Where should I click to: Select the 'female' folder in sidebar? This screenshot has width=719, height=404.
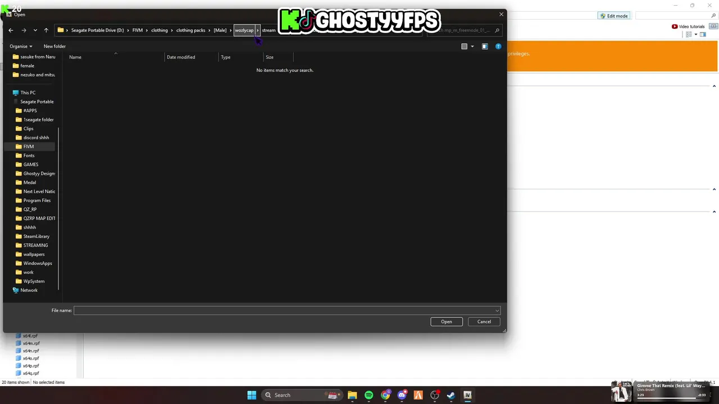[23, 66]
